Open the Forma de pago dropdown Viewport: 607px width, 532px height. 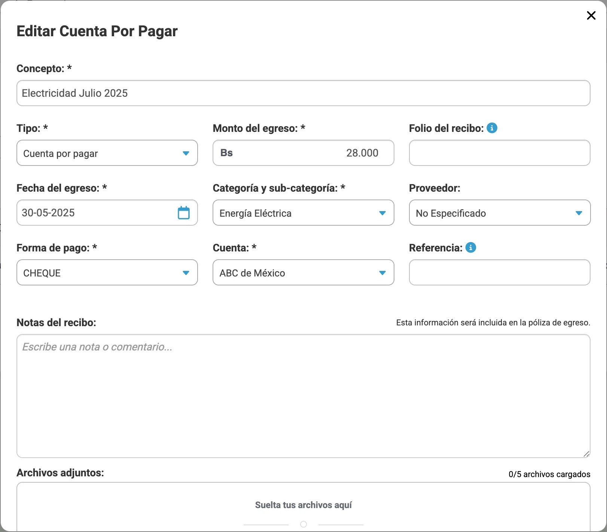tap(107, 272)
